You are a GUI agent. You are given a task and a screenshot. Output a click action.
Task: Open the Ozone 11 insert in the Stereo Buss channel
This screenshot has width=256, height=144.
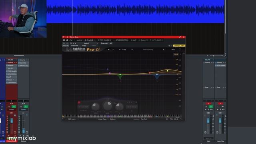coord(12,80)
